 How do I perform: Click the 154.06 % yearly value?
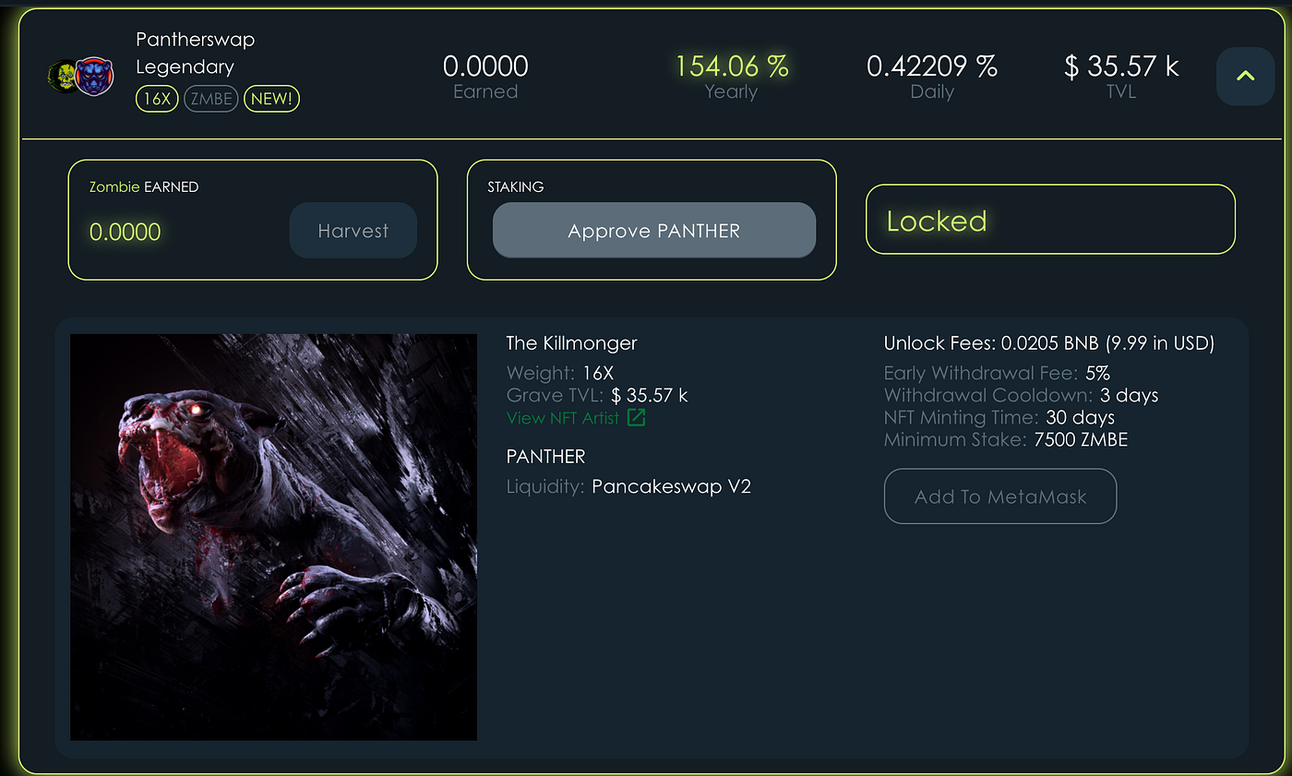click(x=732, y=66)
